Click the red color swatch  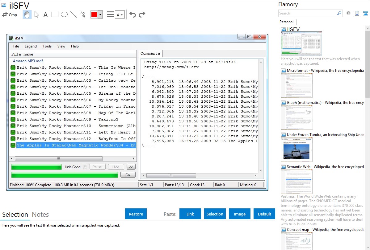point(94,14)
